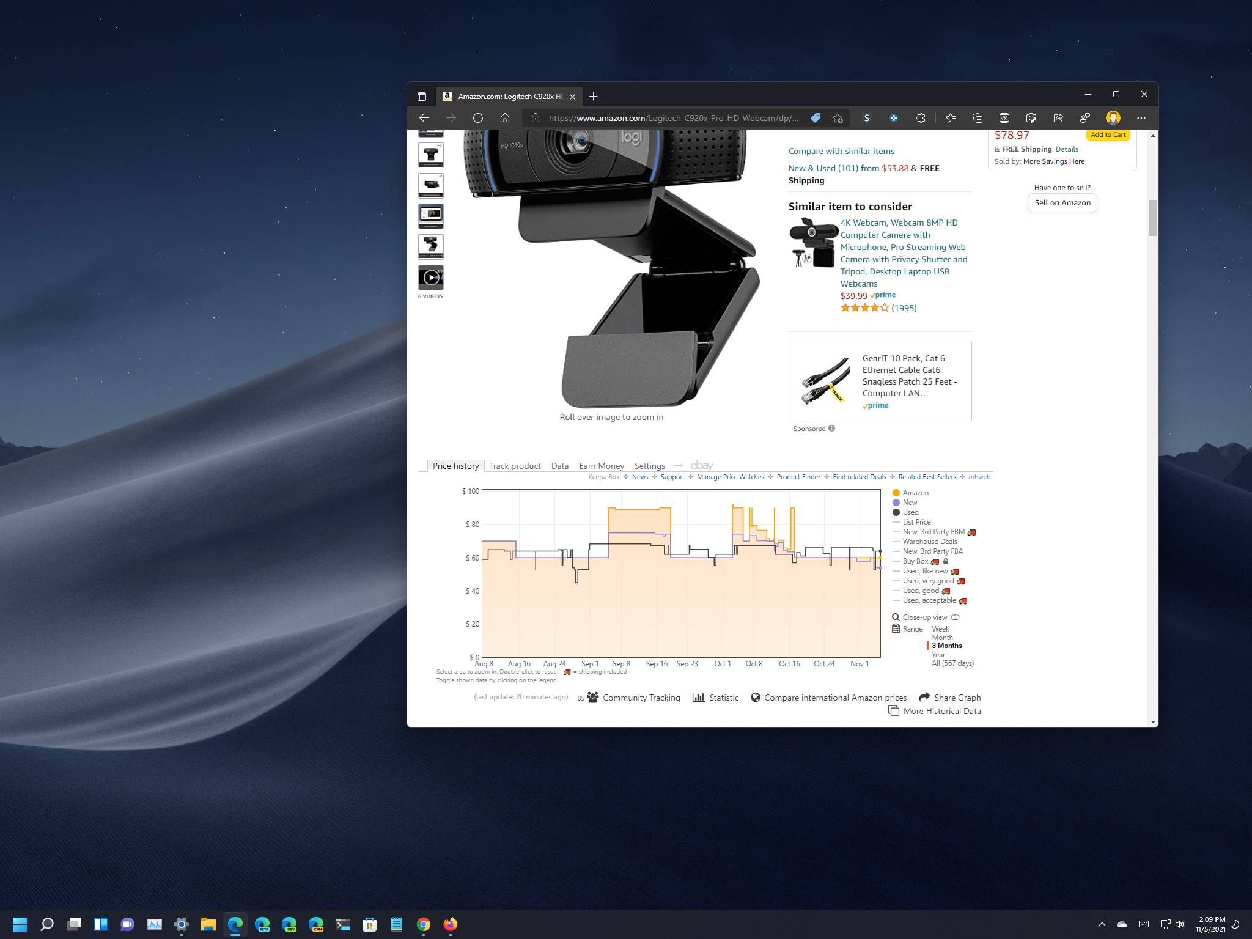Click the browser address bar URL
The width and height of the screenshot is (1252, 939).
(x=673, y=118)
